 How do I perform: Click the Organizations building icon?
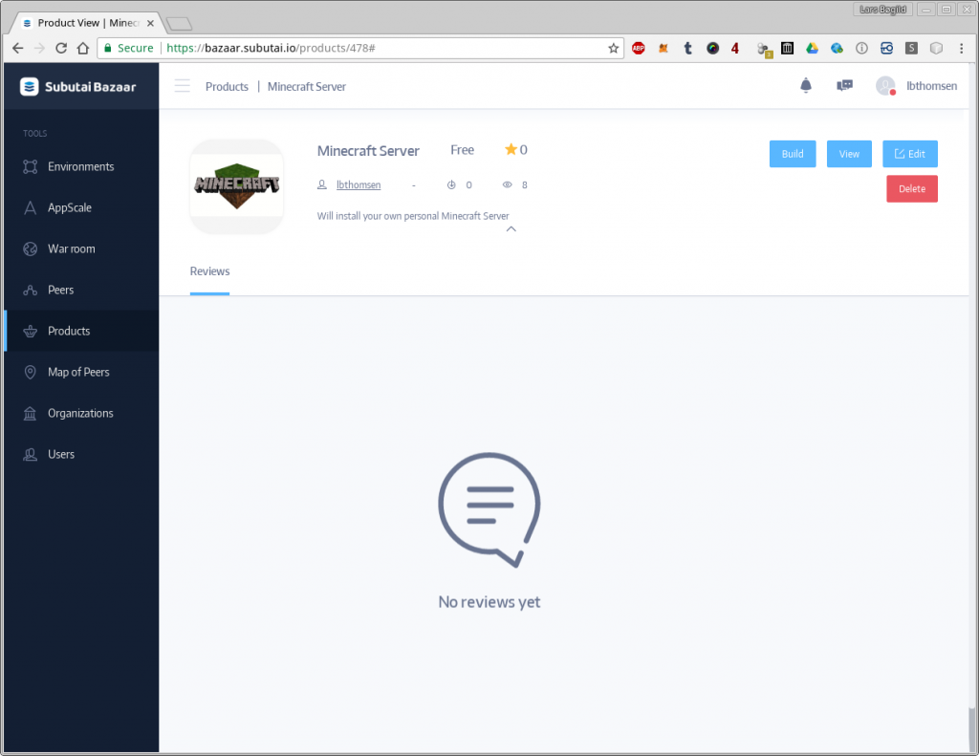pyautogui.click(x=30, y=413)
